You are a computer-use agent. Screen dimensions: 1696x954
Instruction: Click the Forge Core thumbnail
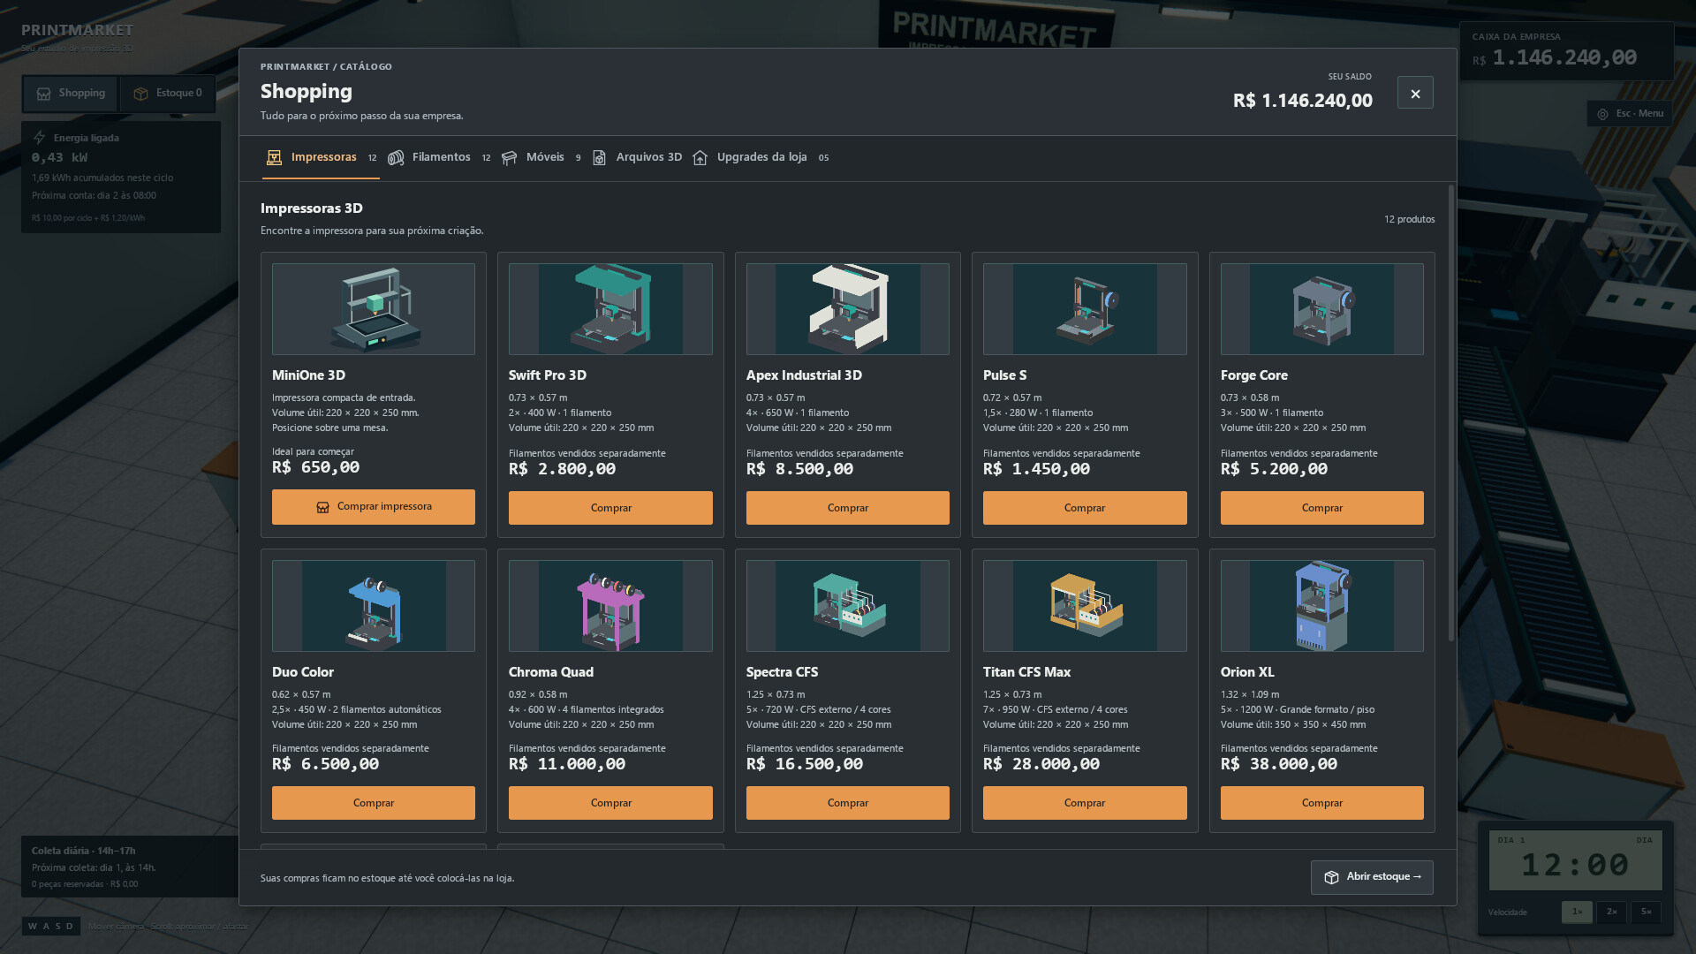click(x=1322, y=309)
